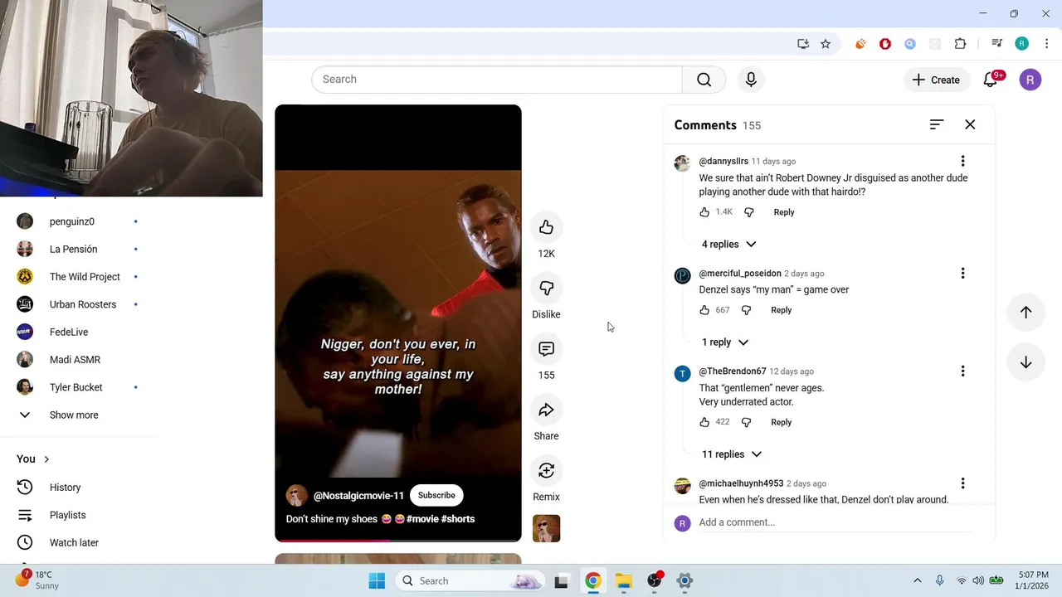1062x597 pixels.
Task: Reply to @TheBrendon67 comment
Action: click(782, 422)
